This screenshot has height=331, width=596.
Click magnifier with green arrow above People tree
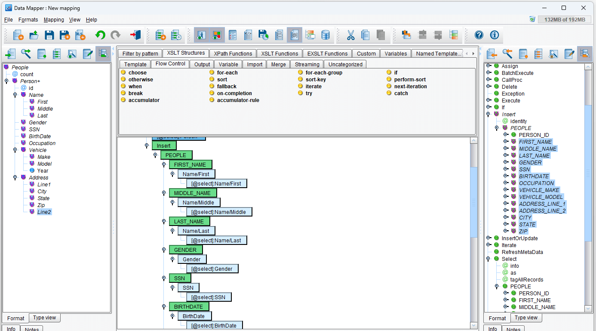26,54
